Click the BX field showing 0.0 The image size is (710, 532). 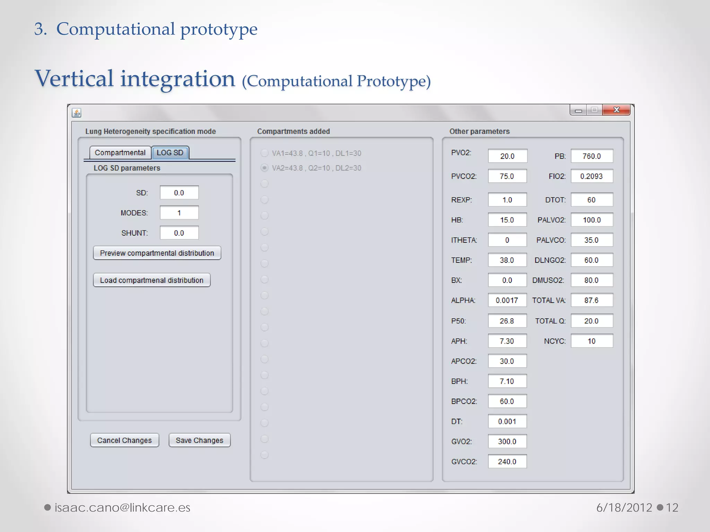tap(508, 280)
